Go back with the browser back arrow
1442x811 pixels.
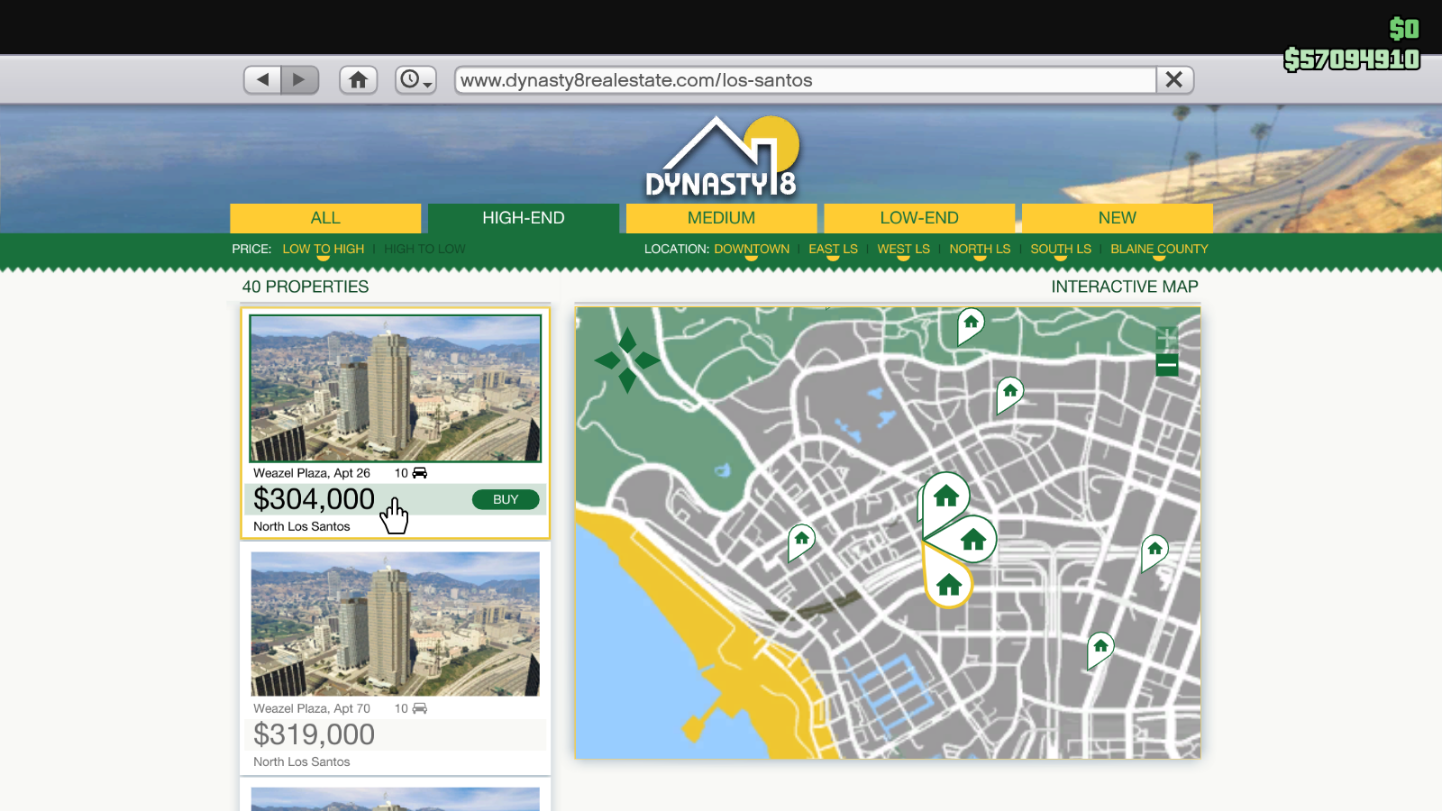click(x=263, y=80)
